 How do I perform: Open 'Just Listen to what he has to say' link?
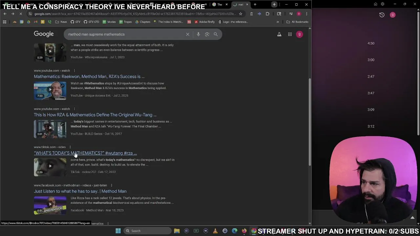(x=80, y=191)
